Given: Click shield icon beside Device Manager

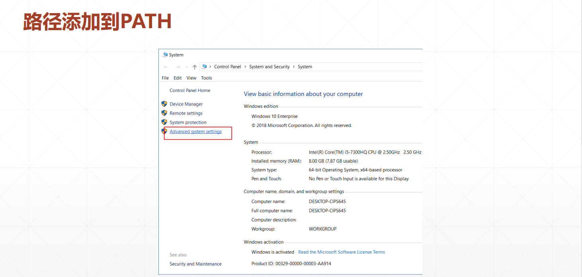Looking at the screenshot, I should pyautogui.click(x=164, y=104).
